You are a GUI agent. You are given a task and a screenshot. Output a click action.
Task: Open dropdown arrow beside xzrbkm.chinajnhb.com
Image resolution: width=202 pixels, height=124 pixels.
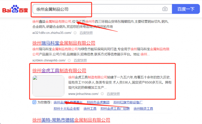pos(69,60)
